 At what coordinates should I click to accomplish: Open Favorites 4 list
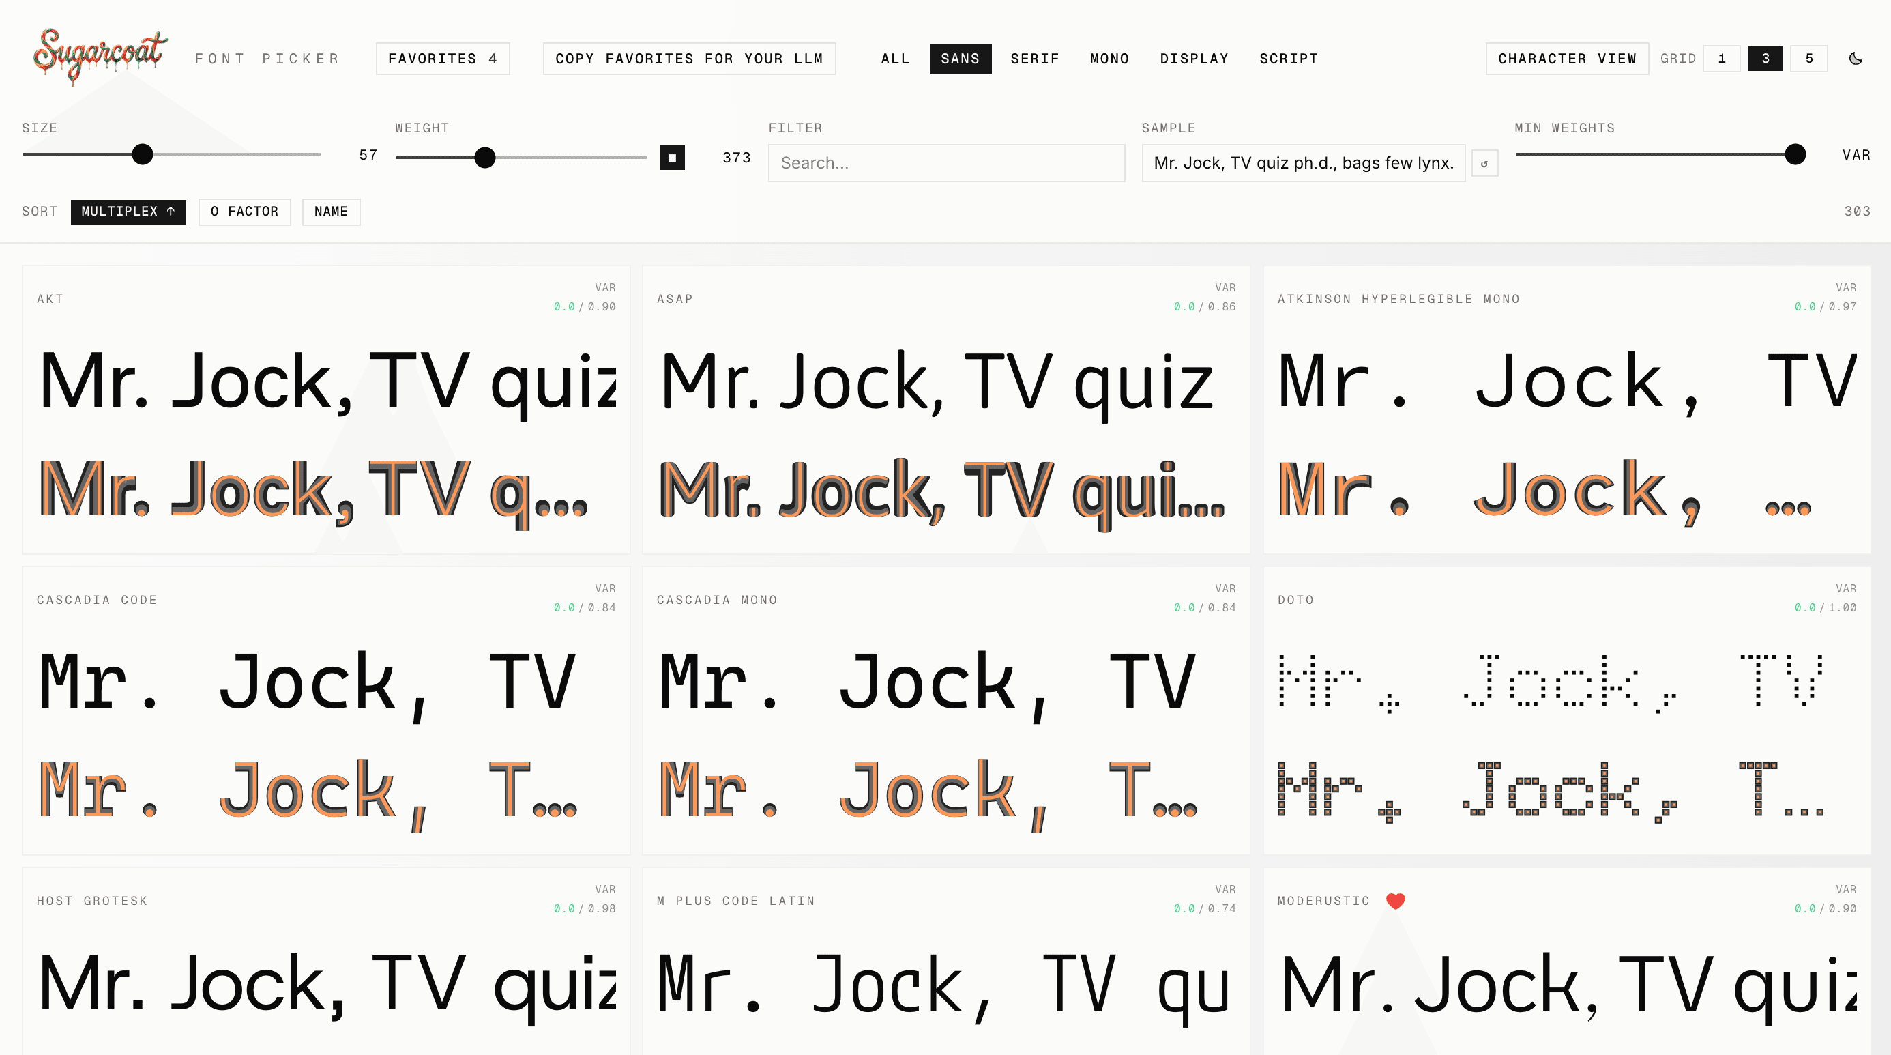coord(443,59)
